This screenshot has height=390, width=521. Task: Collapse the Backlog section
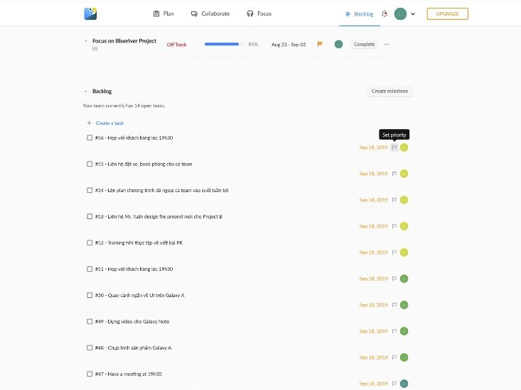tap(85, 91)
